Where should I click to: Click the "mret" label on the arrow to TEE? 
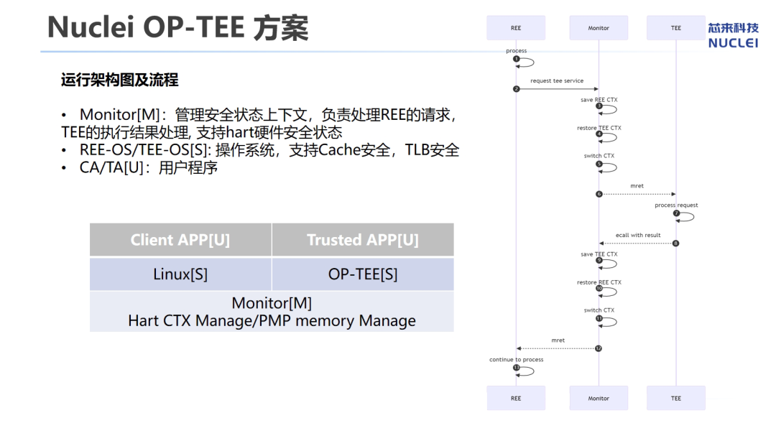tap(637, 185)
